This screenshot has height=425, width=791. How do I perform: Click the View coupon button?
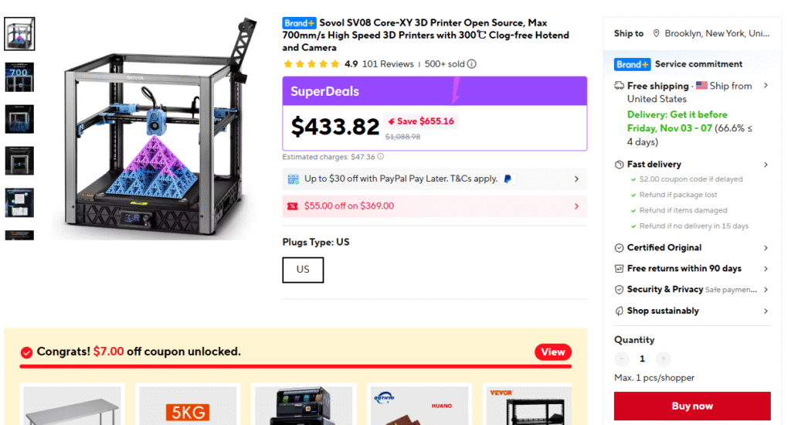pyautogui.click(x=553, y=352)
